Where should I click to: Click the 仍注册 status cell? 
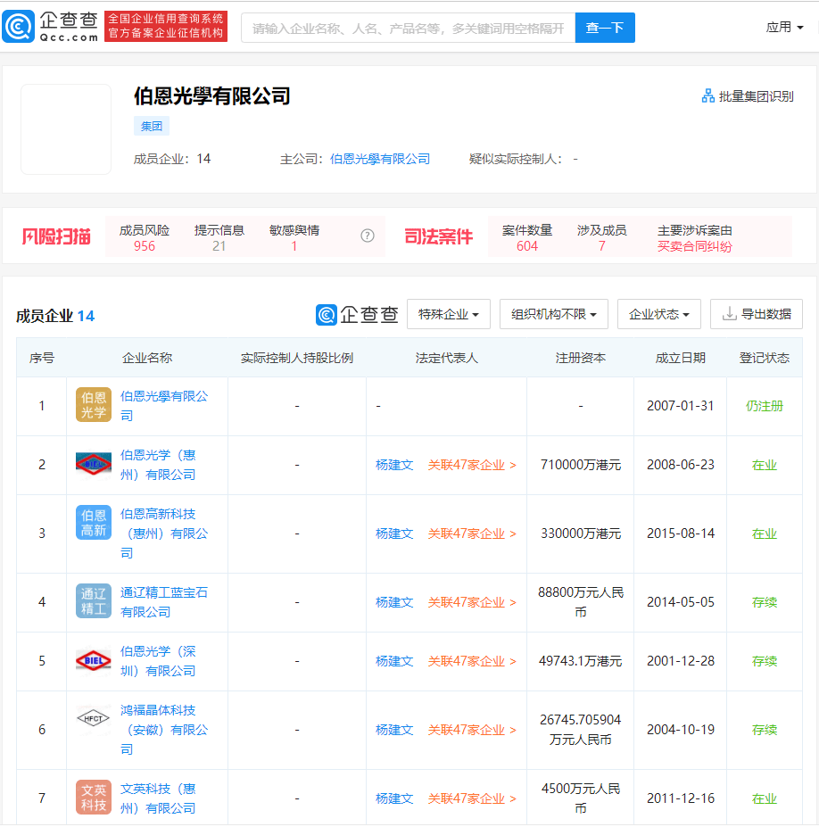765,406
